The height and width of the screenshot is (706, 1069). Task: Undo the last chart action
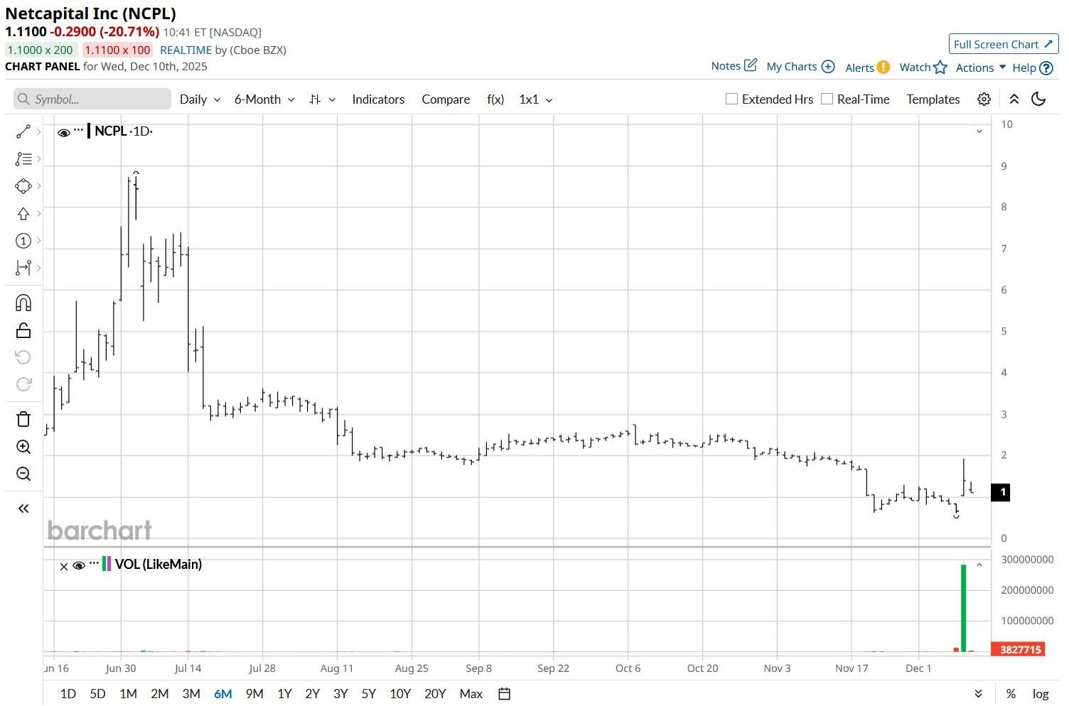click(x=23, y=357)
